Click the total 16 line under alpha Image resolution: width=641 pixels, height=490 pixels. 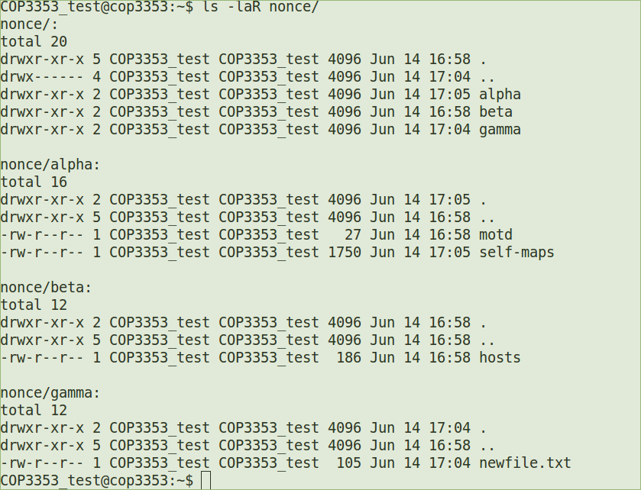(34, 182)
